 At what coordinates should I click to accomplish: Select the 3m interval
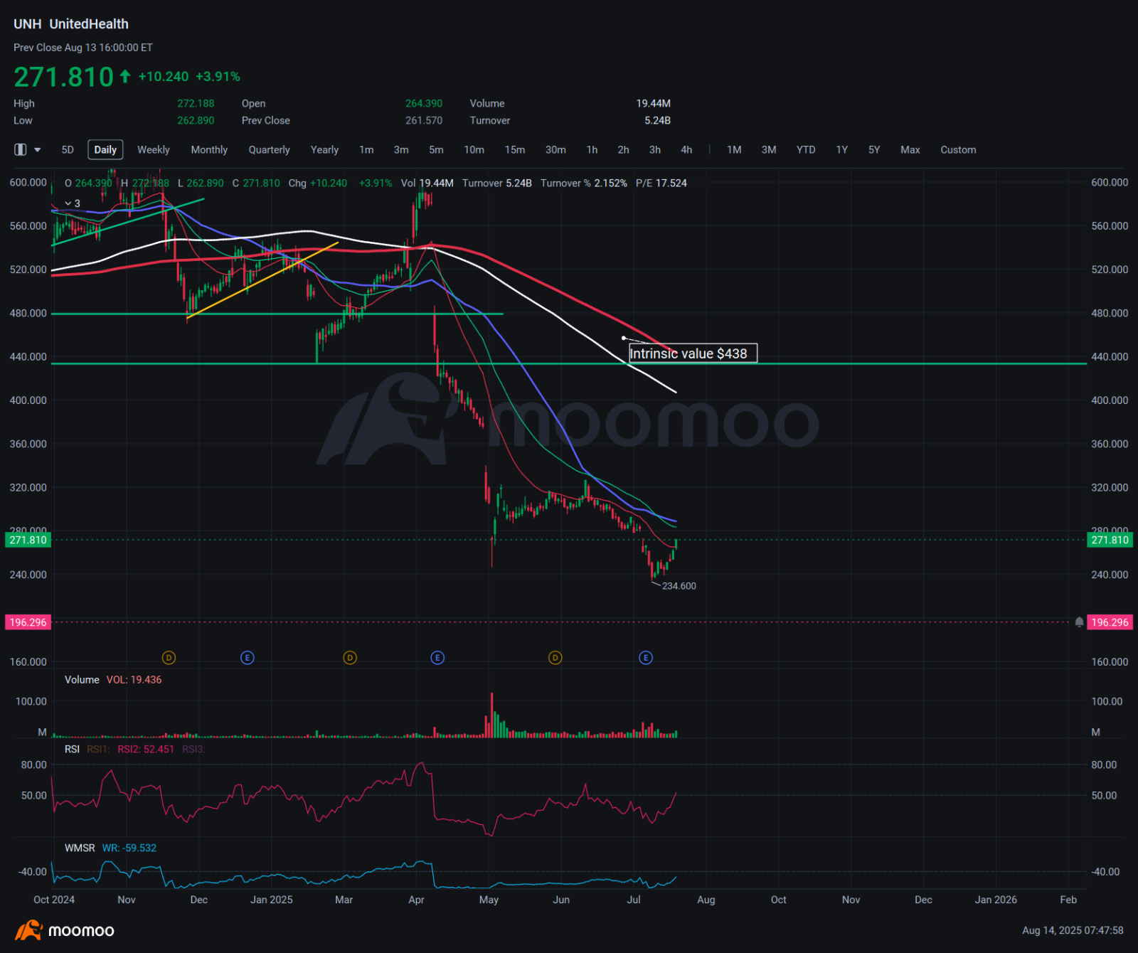[x=401, y=150]
